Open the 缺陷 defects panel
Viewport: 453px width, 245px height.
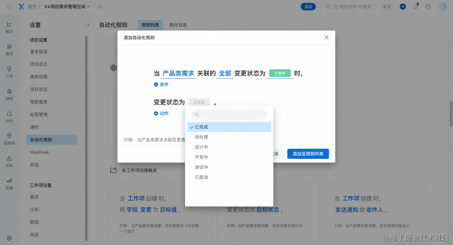(x=9, y=94)
